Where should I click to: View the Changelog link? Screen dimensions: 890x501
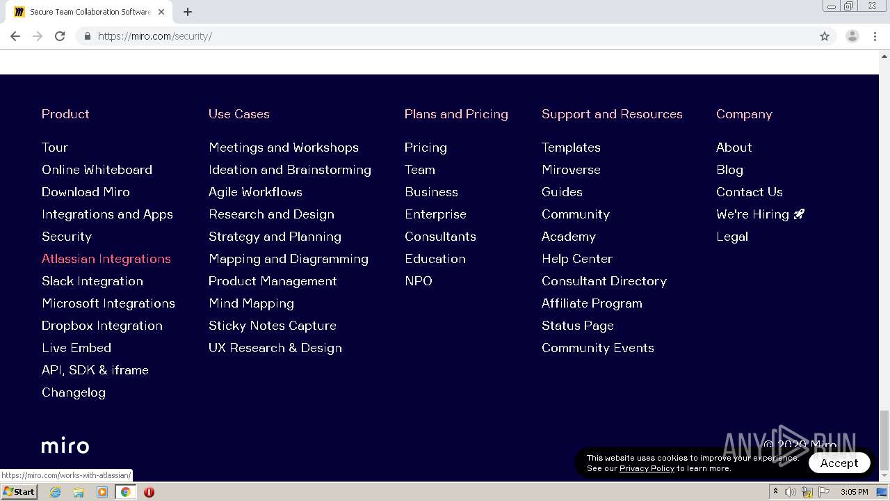point(74,392)
